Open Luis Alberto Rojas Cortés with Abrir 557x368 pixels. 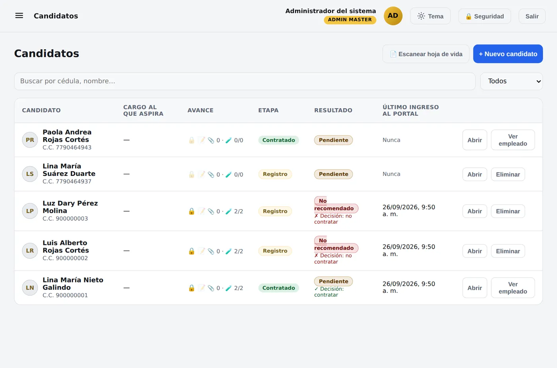475,251
